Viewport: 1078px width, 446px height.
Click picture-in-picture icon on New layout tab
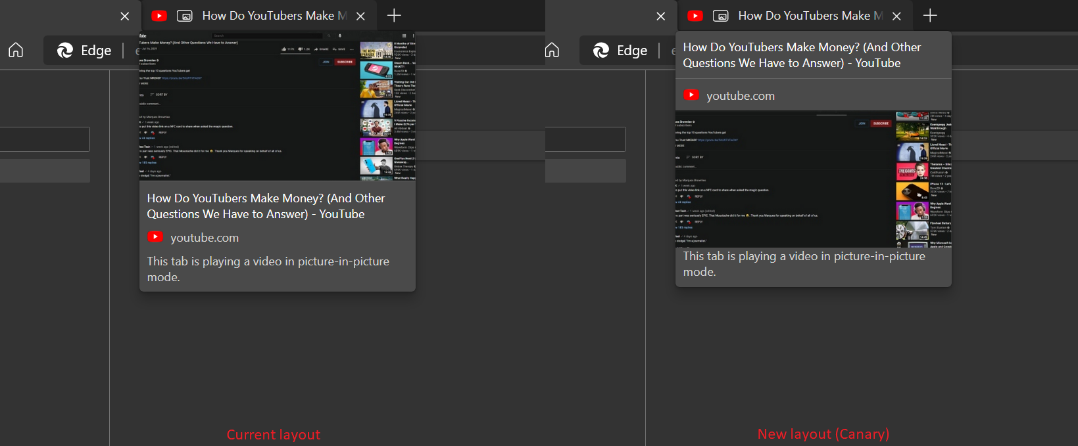coord(721,16)
